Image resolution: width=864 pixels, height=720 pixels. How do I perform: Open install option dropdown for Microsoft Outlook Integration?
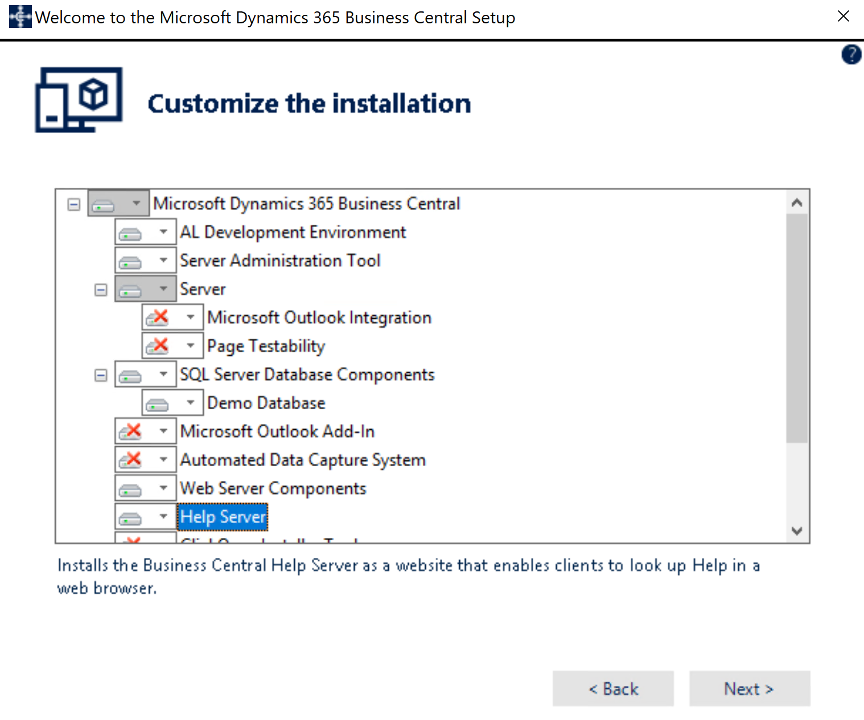tap(191, 317)
